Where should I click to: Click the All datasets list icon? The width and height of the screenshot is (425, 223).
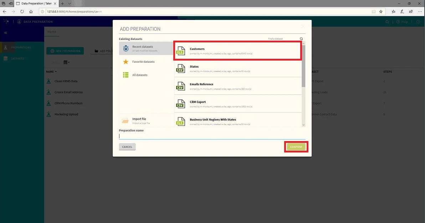tap(126, 75)
